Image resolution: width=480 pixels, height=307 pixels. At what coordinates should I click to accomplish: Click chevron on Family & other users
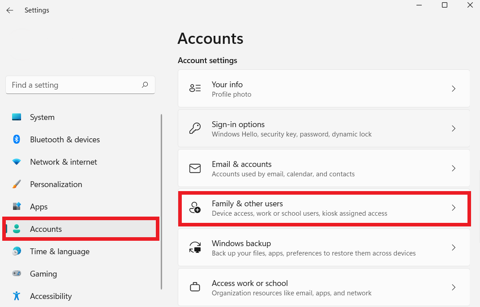coord(454,208)
